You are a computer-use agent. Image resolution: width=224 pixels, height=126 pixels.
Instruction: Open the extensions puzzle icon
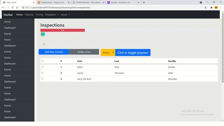(211, 8)
